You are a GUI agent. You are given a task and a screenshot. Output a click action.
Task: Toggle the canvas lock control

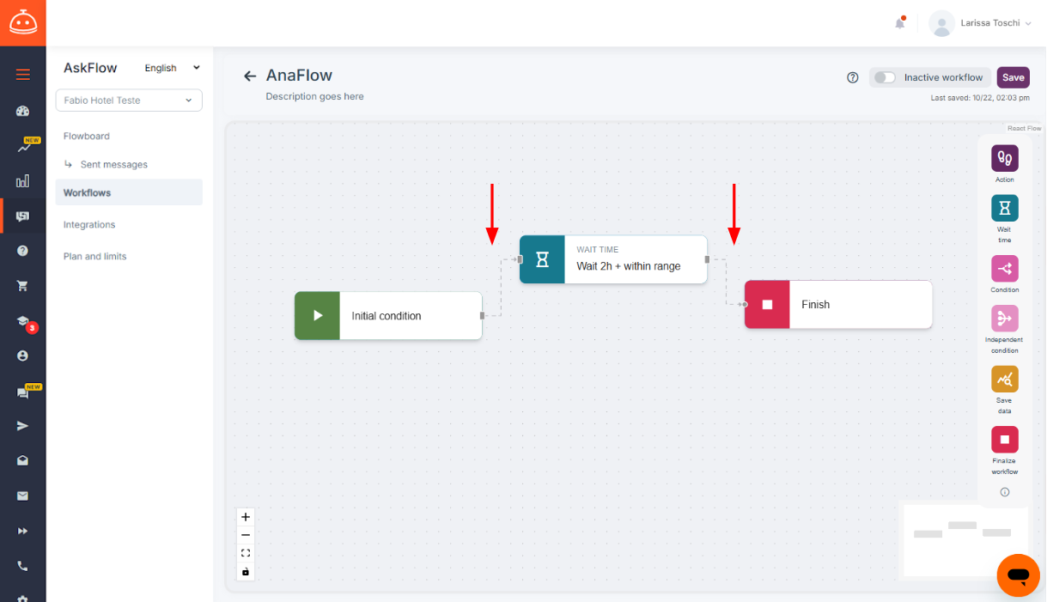tap(246, 571)
